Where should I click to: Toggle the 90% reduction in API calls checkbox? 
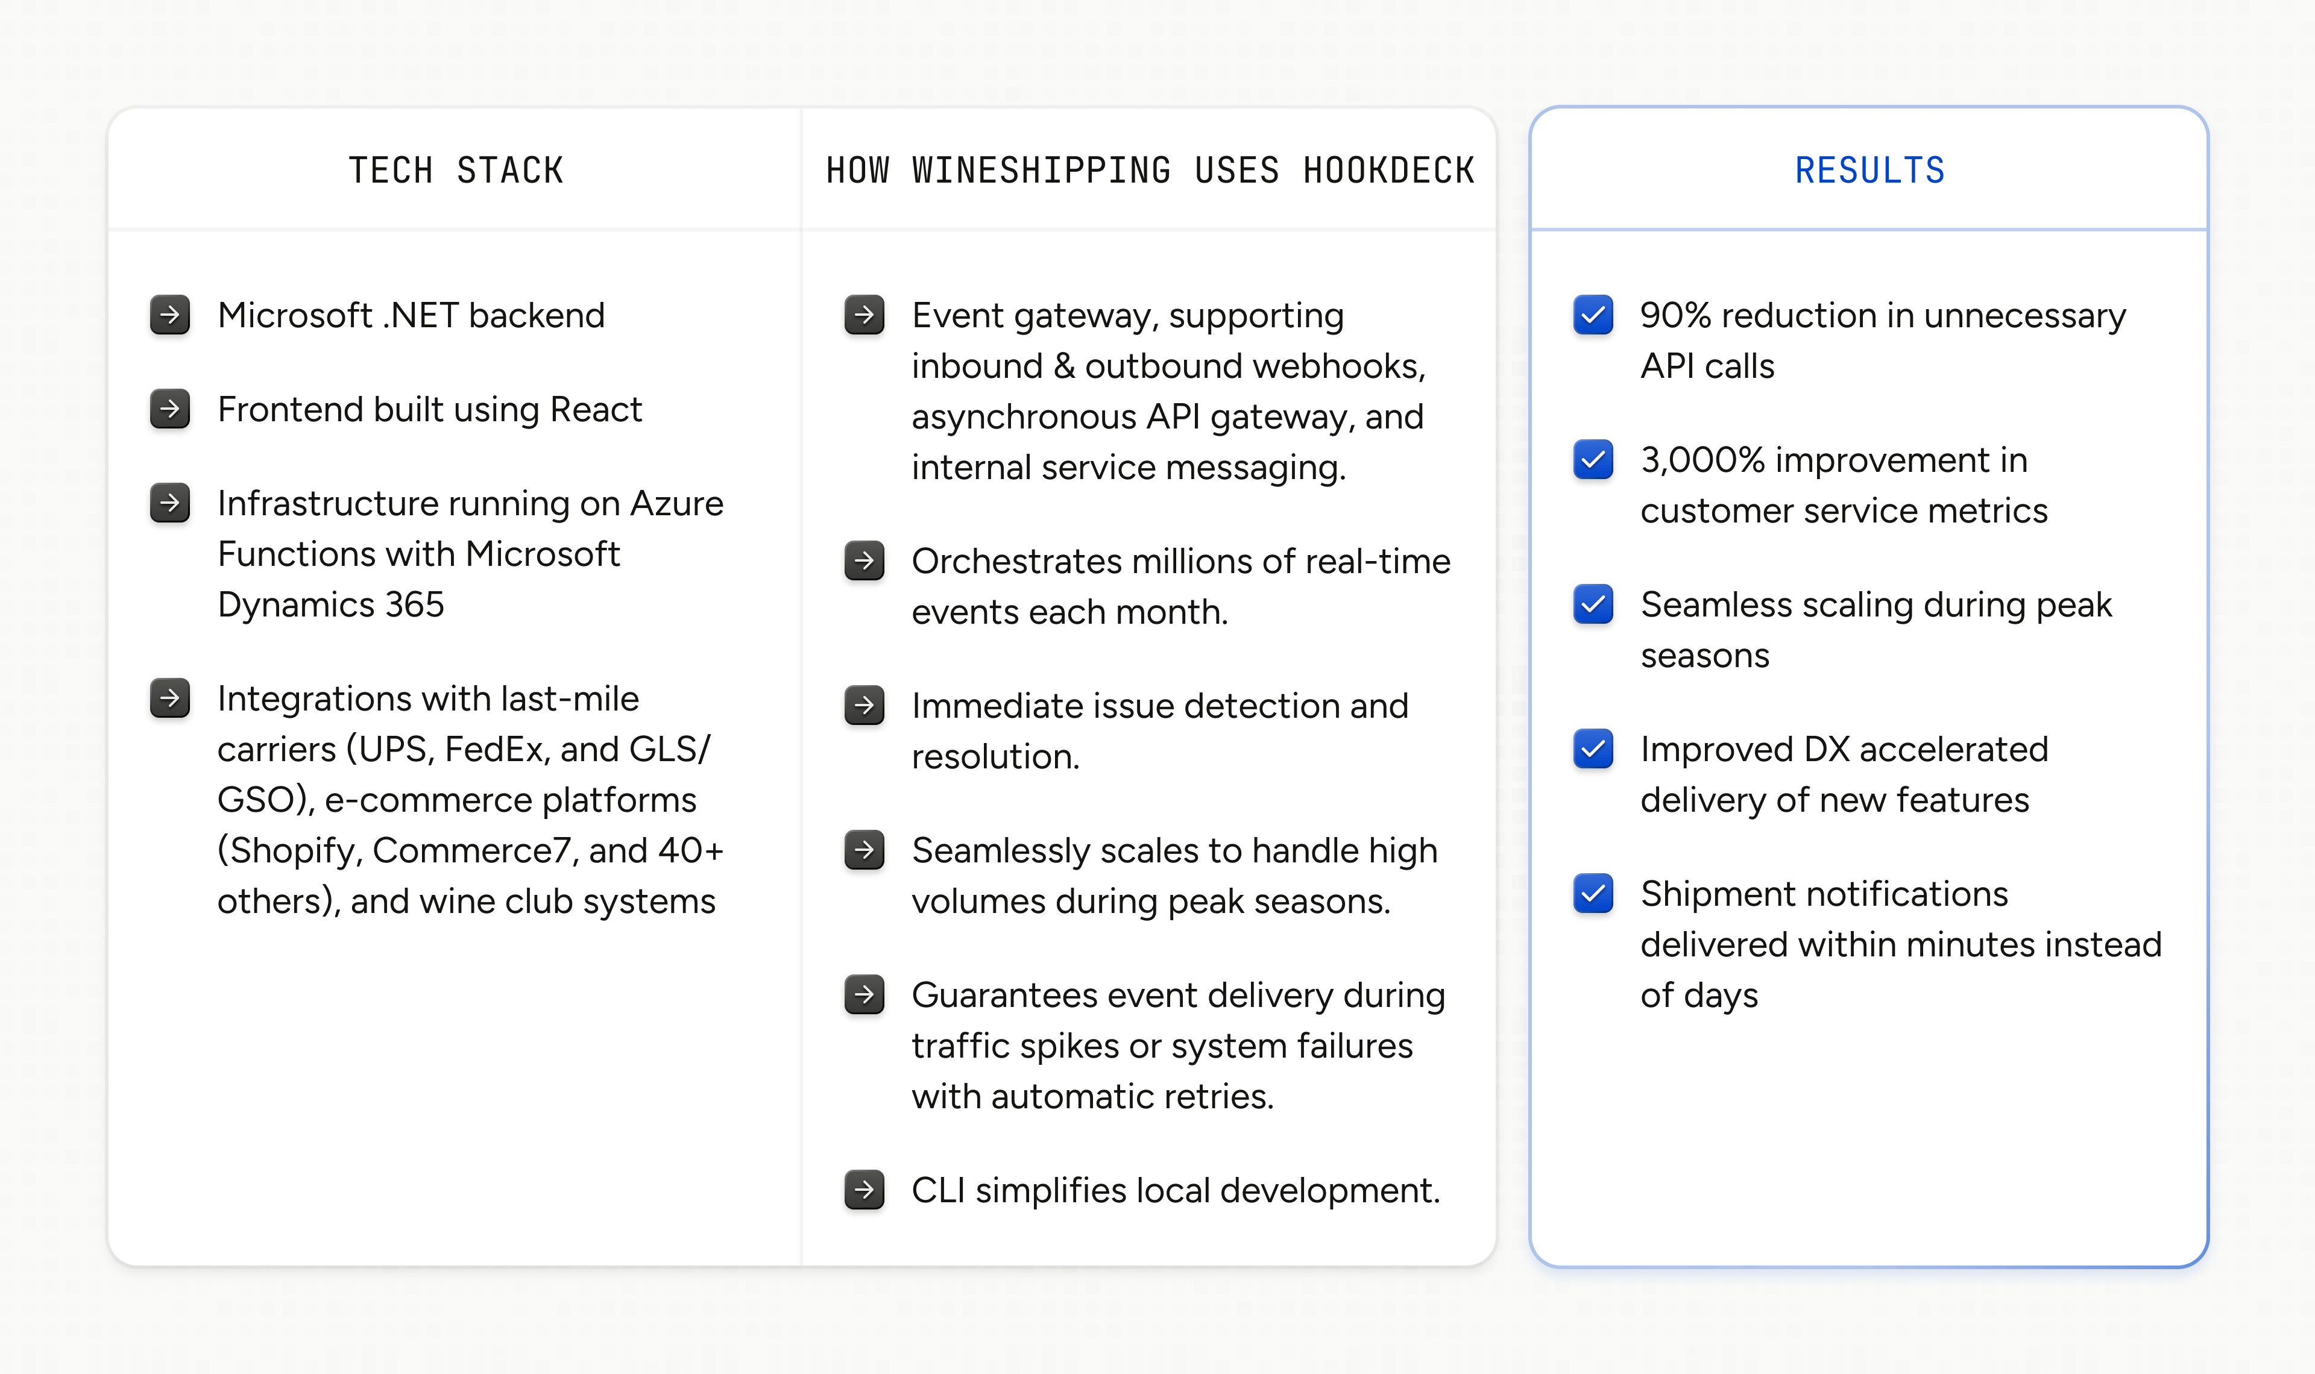point(1593,315)
